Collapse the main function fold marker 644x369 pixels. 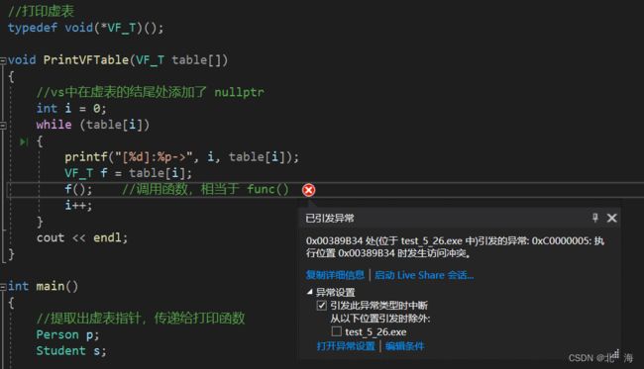[3, 287]
